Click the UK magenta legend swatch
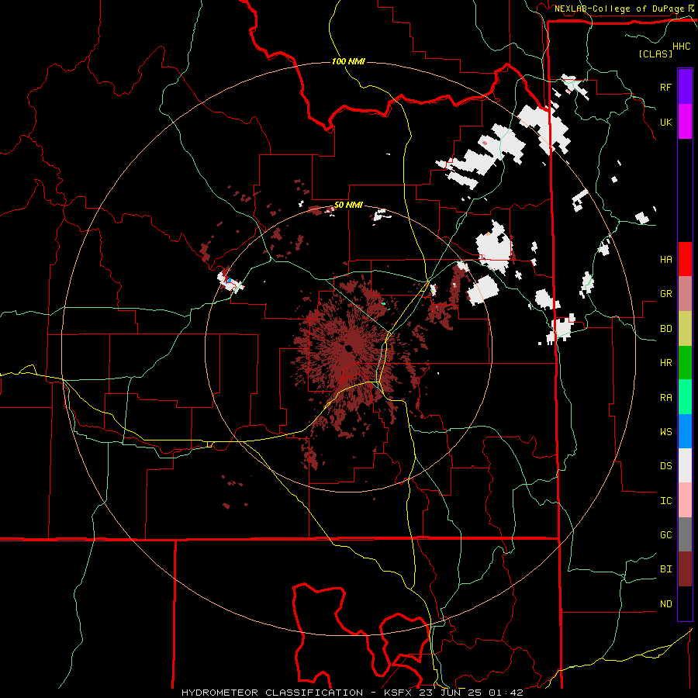698x698 pixels. point(685,122)
